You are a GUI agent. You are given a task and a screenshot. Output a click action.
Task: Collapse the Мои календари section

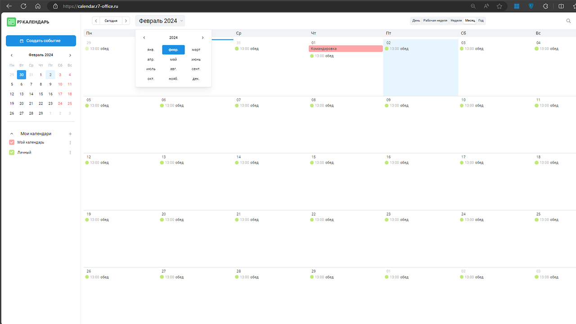[x=12, y=134]
